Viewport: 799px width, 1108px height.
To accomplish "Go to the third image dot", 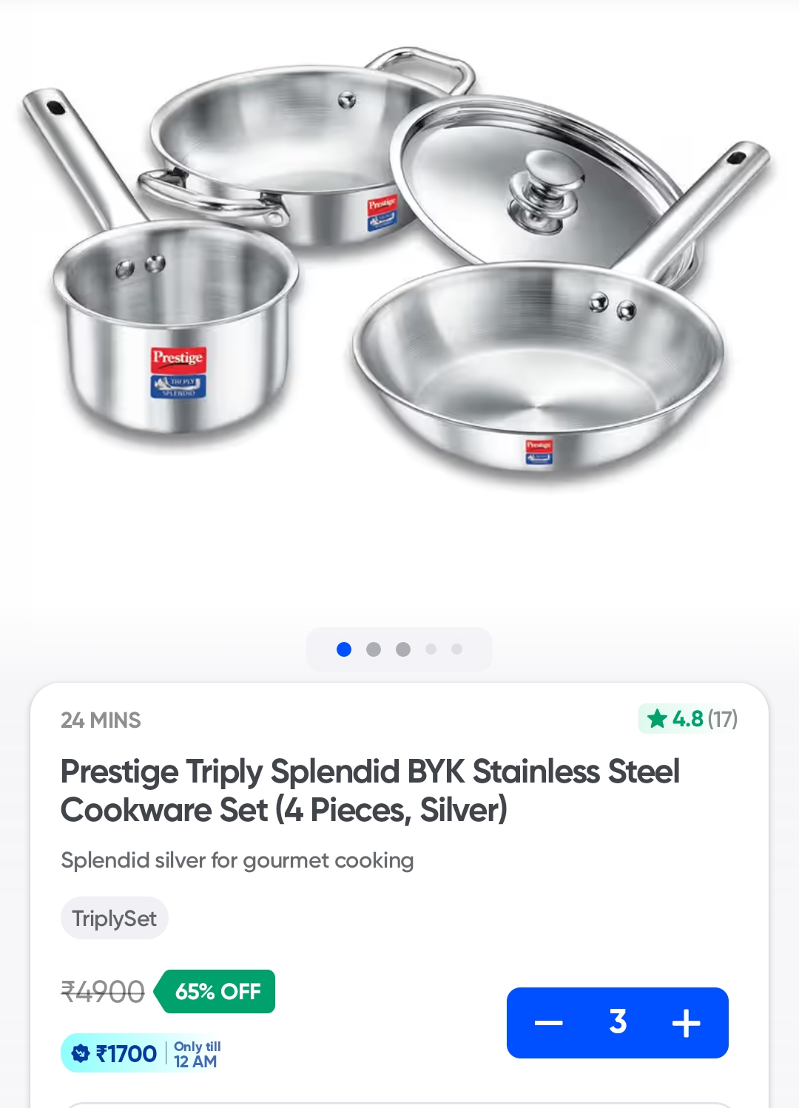I will point(403,649).
